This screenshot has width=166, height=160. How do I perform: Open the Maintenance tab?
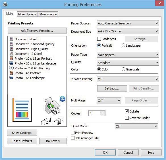pyautogui.click(x=48, y=14)
